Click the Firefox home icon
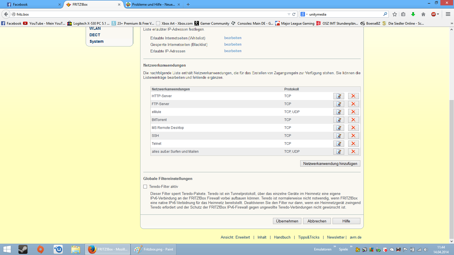 [x=423, y=14]
